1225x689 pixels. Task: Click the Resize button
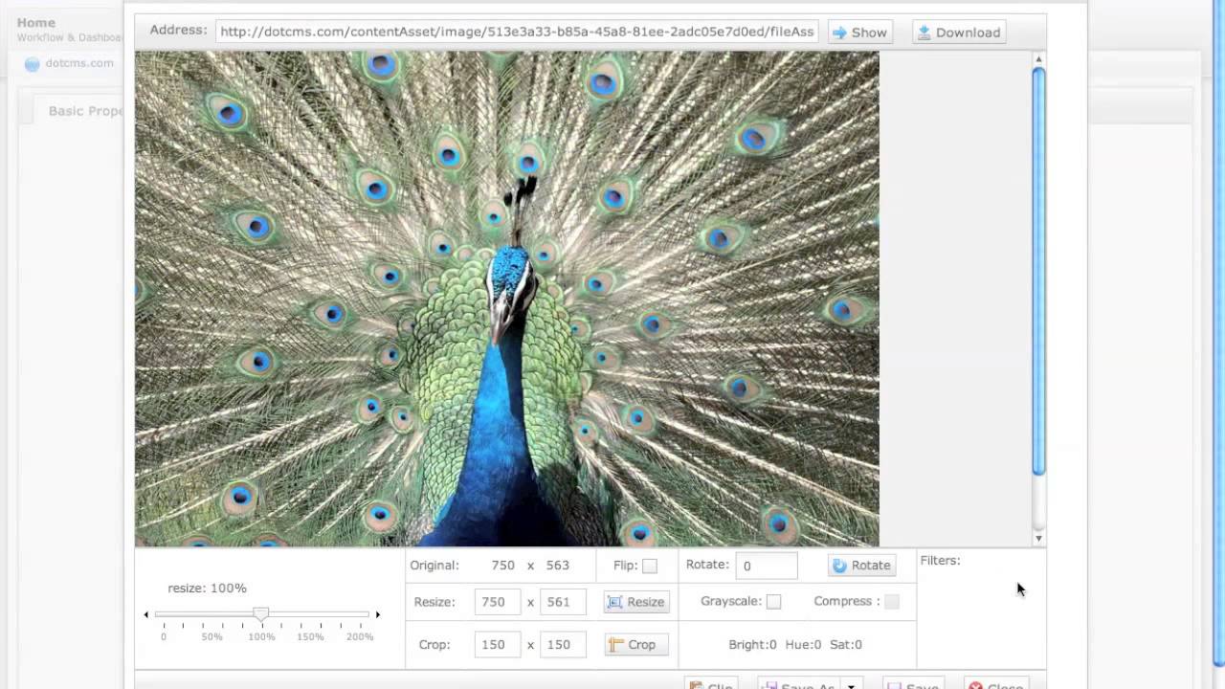tap(636, 602)
